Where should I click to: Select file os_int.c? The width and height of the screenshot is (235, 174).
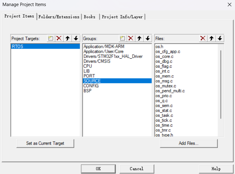coord(186,71)
